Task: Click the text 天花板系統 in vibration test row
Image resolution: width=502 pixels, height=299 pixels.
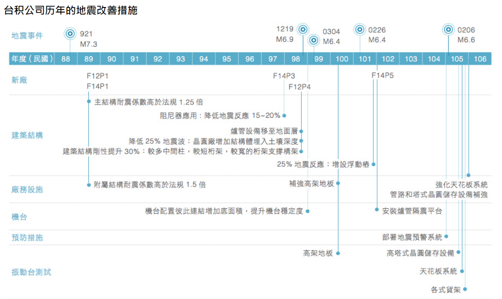Action: tap(438, 271)
